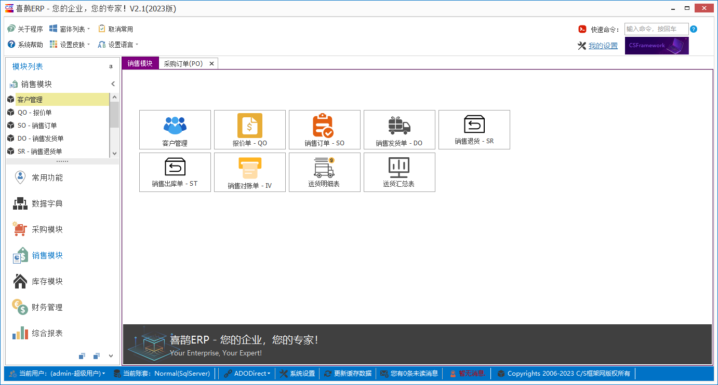Open 销售发货单 - DO delivery icon
This screenshot has width=718, height=385.
[399, 129]
